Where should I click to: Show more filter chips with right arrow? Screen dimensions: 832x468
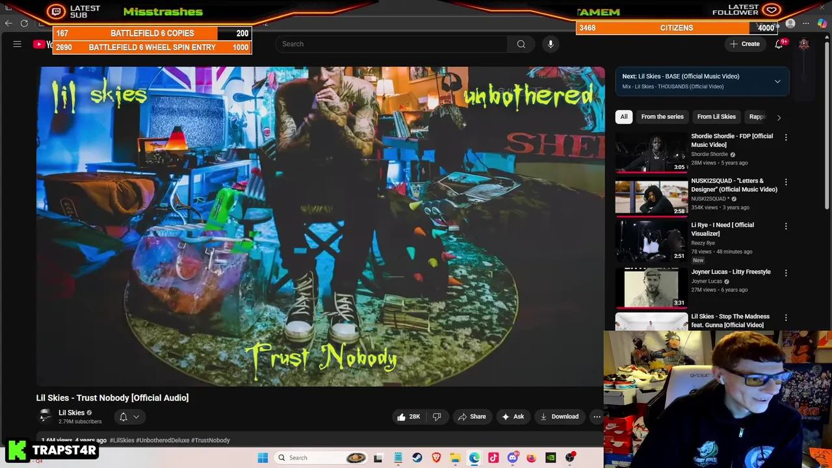779,117
